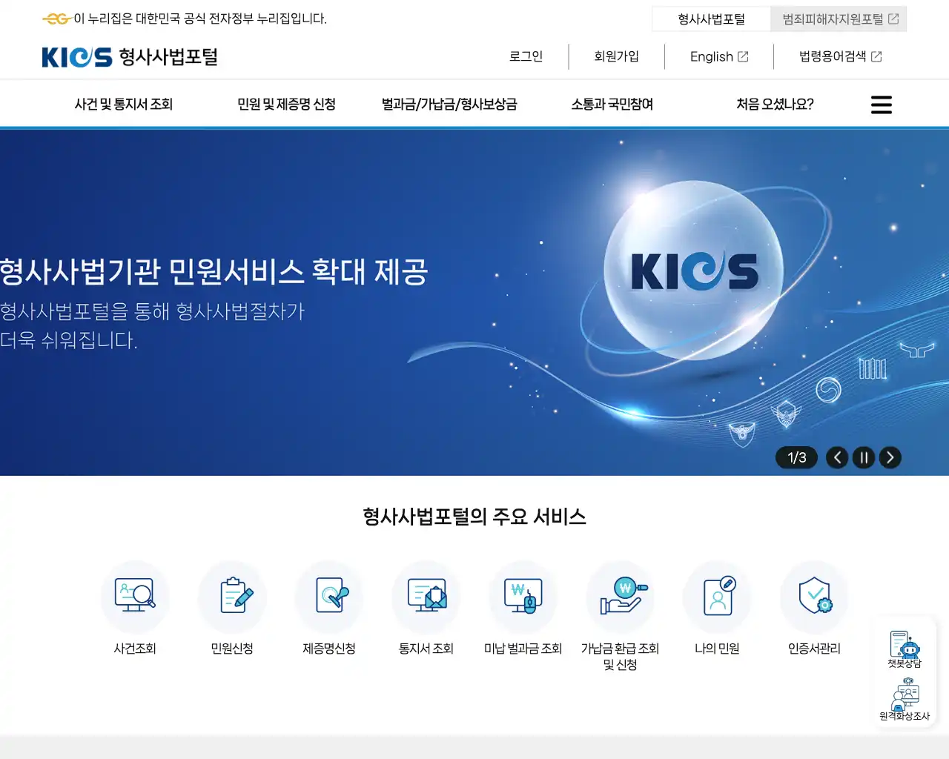This screenshot has width=949, height=759.
Task: Pause the banner slideshow
Action: 864,457
